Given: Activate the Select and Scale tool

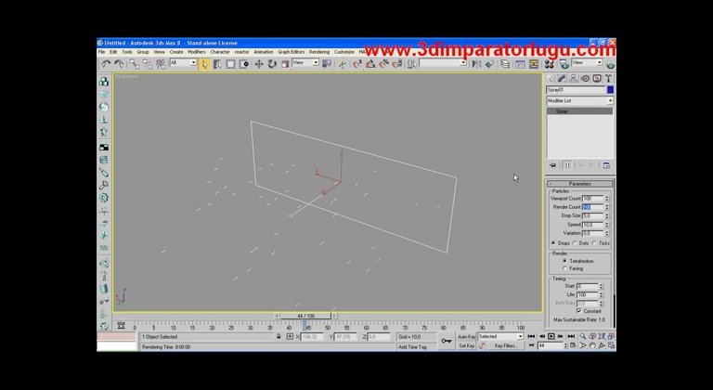Looking at the screenshot, I should point(285,64).
